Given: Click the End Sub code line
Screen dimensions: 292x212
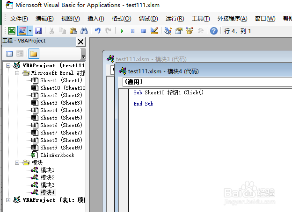Looking at the screenshot, I should (x=143, y=104).
